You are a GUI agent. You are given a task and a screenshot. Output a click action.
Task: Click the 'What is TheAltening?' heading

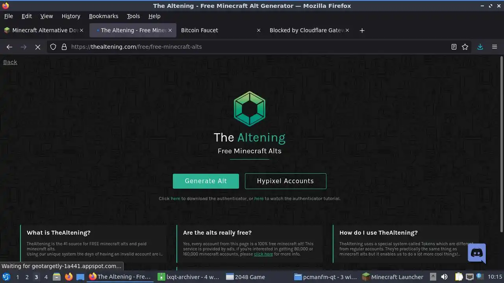coord(59,233)
